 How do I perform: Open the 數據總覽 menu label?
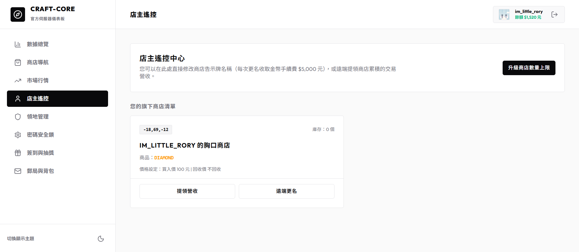[x=38, y=44]
